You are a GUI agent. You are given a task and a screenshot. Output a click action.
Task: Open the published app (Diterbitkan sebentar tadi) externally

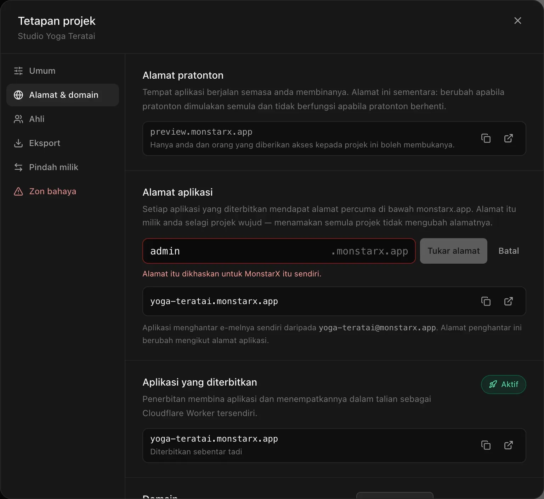click(x=509, y=445)
